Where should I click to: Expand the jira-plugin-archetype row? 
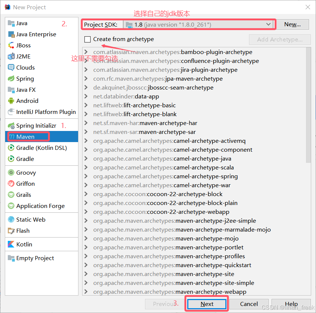[86, 70]
